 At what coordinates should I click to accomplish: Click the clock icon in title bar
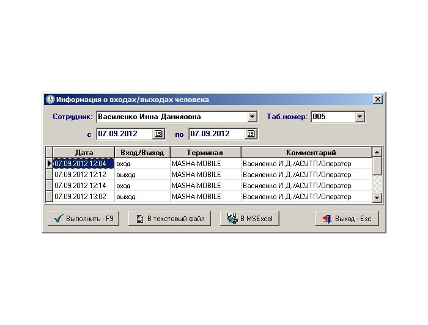click(50, 99)
